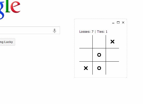Viewport: 167px width, 104px height.
Task: Click the 'Losses: 7' score text
Action: click(86, 32)
